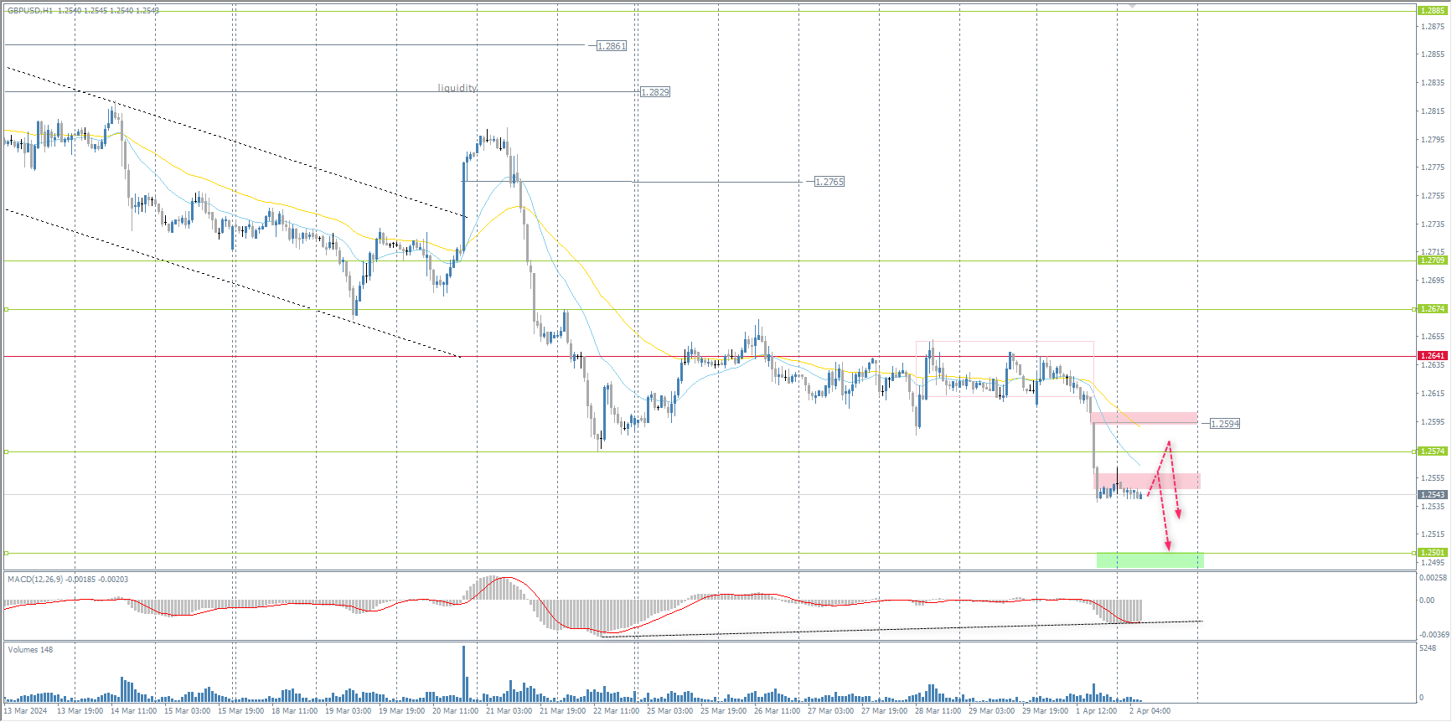Screen dimensions: 1452x722
Task: Select the green target rectangle near 1.2501
Action: [x=1150, y=560]
